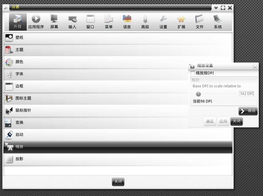Select the 外观 (Look) category icon
The width and height of the screenshot is (263, 196).
[x=18, y=22]
